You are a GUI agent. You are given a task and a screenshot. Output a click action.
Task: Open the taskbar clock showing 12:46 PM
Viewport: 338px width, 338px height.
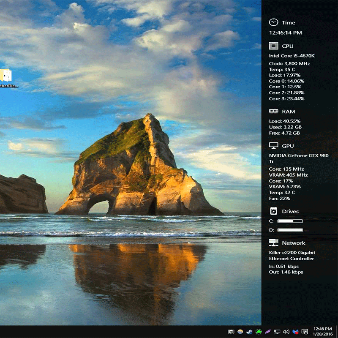[322, 332]
